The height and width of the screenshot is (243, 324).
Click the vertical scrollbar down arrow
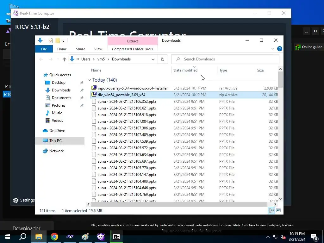[x=280, y=199]
